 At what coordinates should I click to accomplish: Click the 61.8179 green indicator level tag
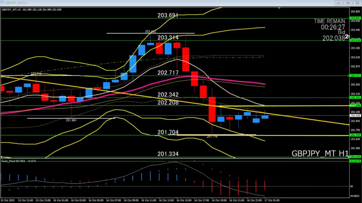pyautogui.click(x=355, y=161)
